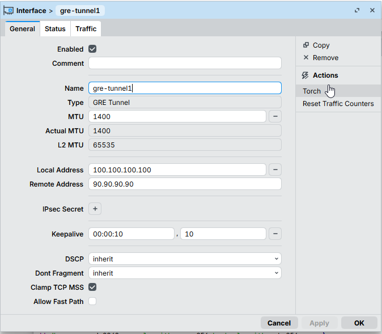Uncheck the Enabled checkbox
382x334 pixels.
[92, 49]
